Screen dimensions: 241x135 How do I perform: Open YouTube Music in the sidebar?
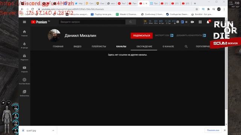point(24,81)
